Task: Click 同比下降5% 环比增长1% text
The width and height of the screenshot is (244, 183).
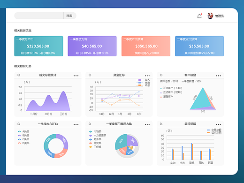Action: pos(92,53)
